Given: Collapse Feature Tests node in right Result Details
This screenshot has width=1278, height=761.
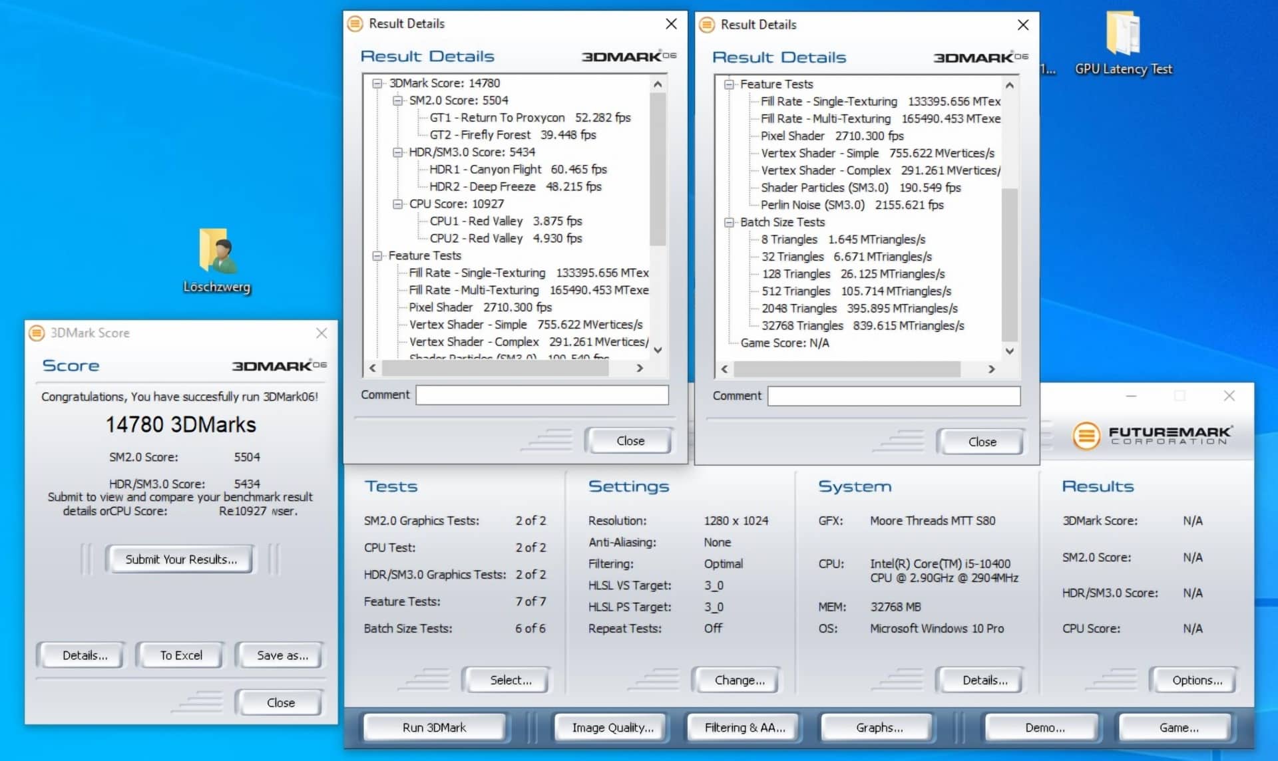Looking at the screenshot, I should [x=729, y=84].
